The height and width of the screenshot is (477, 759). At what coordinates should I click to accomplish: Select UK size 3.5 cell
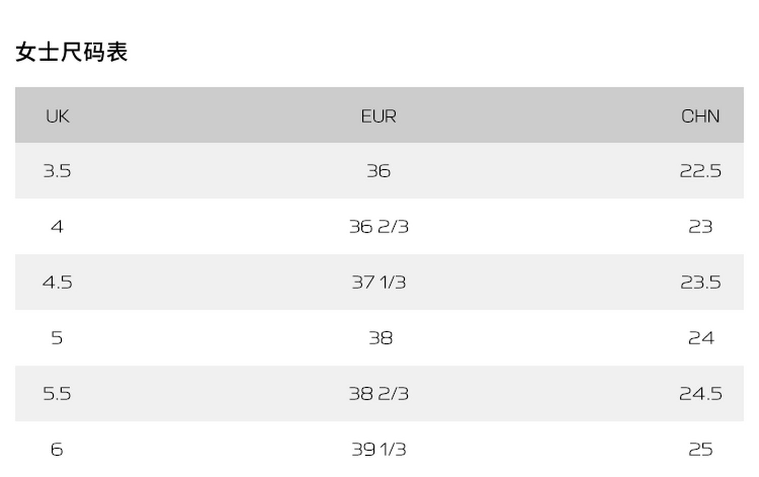tap(57, 171)
